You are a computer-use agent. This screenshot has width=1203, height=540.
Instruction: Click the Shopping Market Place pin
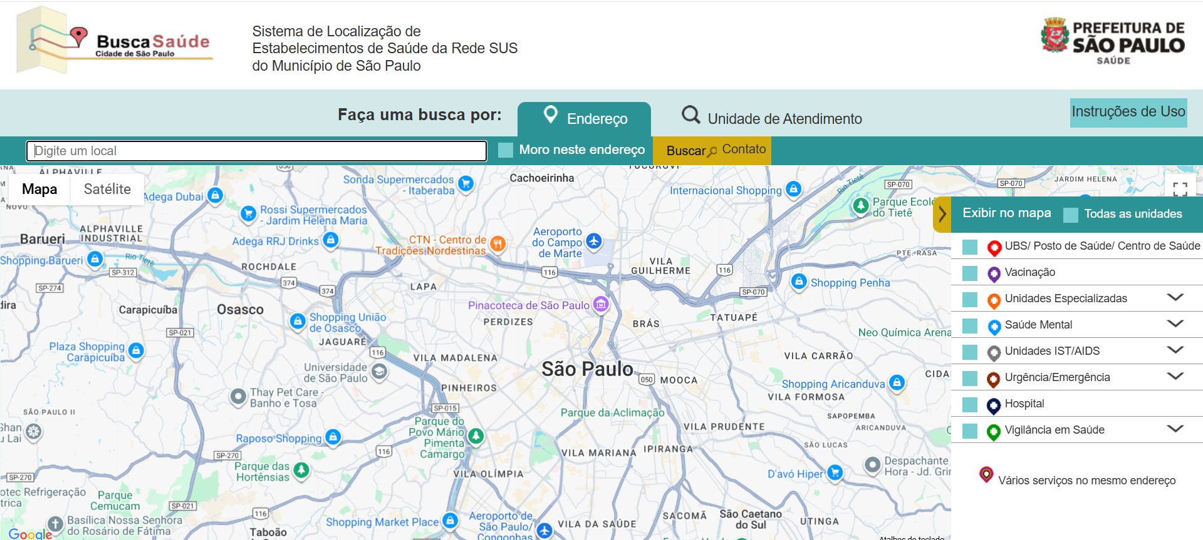[450, 521]
